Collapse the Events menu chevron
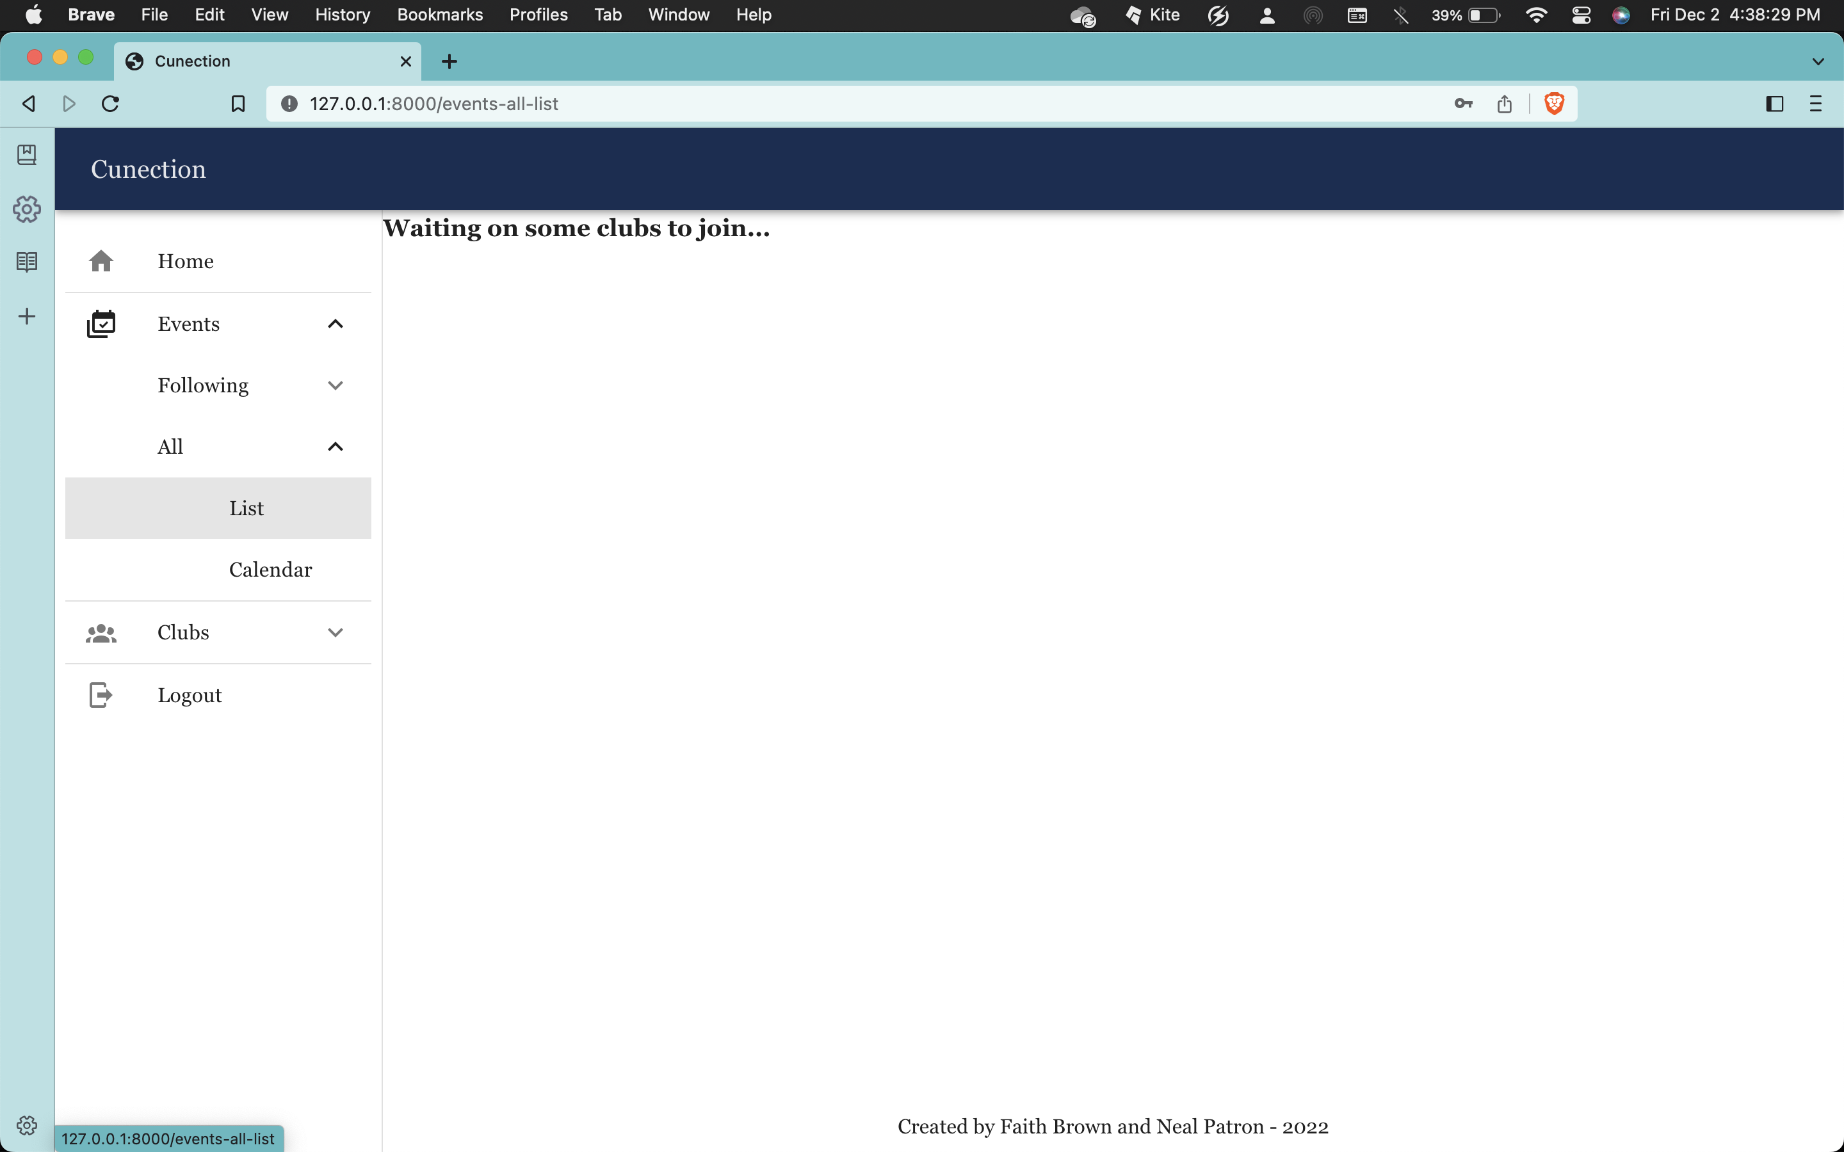This screenshot has height=1152, width=1844. 336,324
